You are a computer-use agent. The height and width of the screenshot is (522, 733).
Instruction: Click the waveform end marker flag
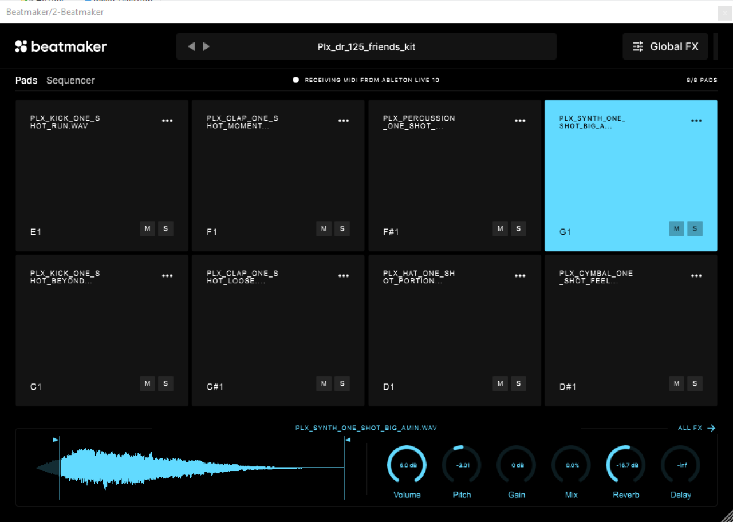point(348,440)
